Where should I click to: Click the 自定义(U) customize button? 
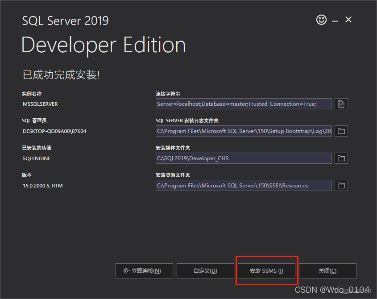pos(205,271)
